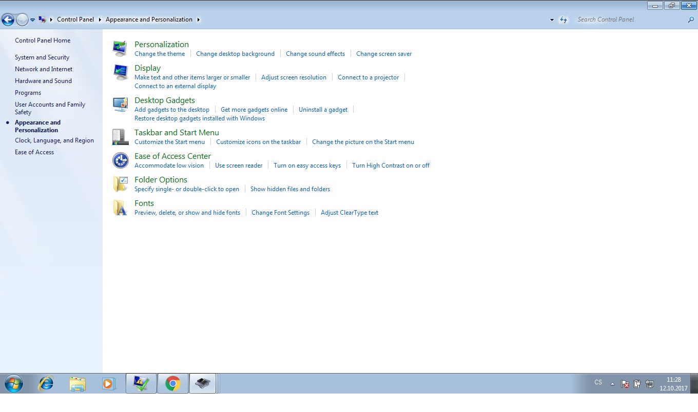Click the Adjust screen resolution link
Screen dimensions: 698x412
pos(294,77)
